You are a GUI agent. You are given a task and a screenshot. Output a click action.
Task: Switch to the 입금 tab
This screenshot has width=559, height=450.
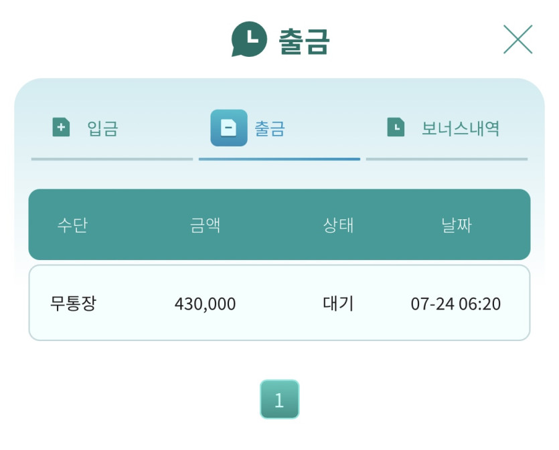[102, 128]
